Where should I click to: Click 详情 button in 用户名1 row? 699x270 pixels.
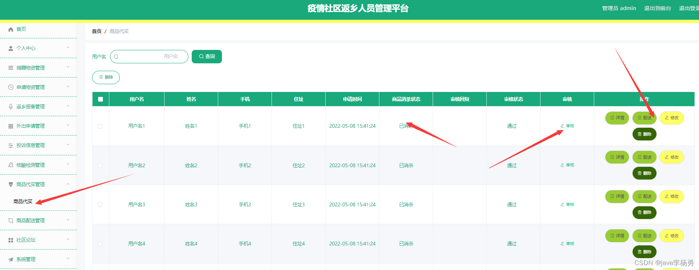pos(617,118)
